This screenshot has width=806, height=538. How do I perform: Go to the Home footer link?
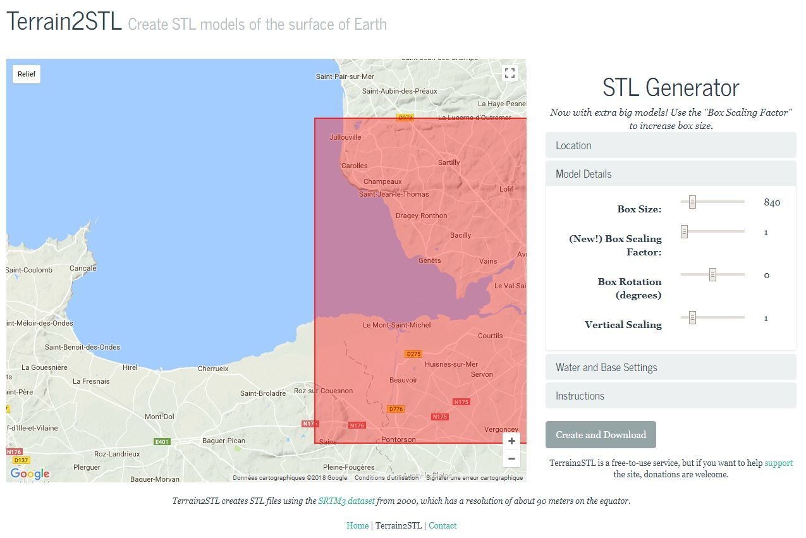(x=357, y=525)
